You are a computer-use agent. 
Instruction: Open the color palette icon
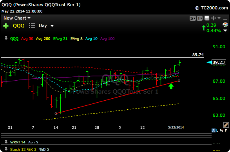[x=225, y=25]
